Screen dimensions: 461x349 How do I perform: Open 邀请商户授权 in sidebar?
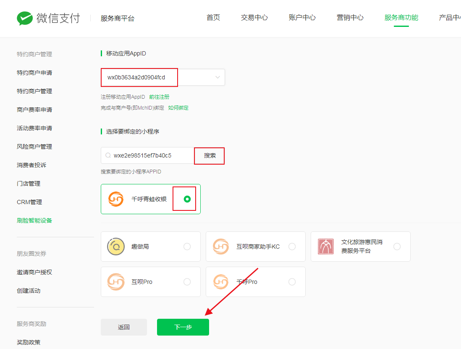34,272
